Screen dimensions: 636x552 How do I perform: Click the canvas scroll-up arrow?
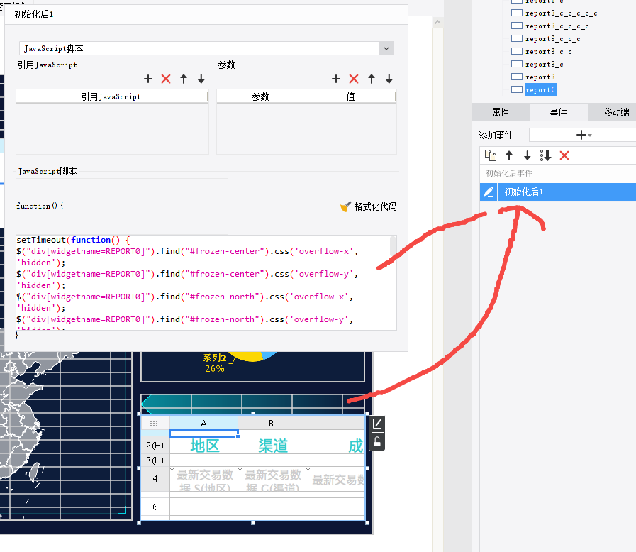click(437, 23)
